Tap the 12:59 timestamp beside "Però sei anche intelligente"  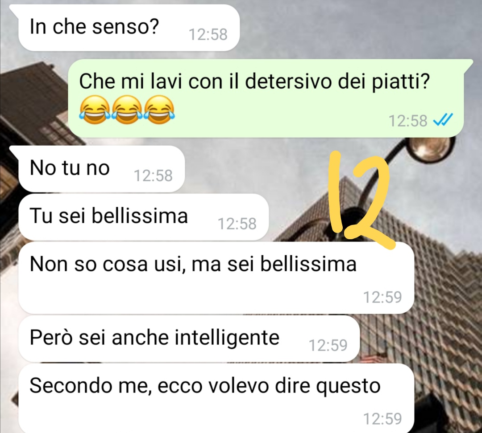[x=328, y=345]
